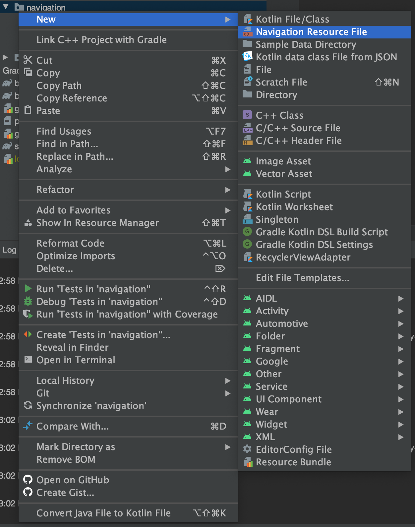Image resolution: width=415 pixels, height=527 pixels.
Task: Click the Kotlin data class from JSON icon
Action: [248, 57]
